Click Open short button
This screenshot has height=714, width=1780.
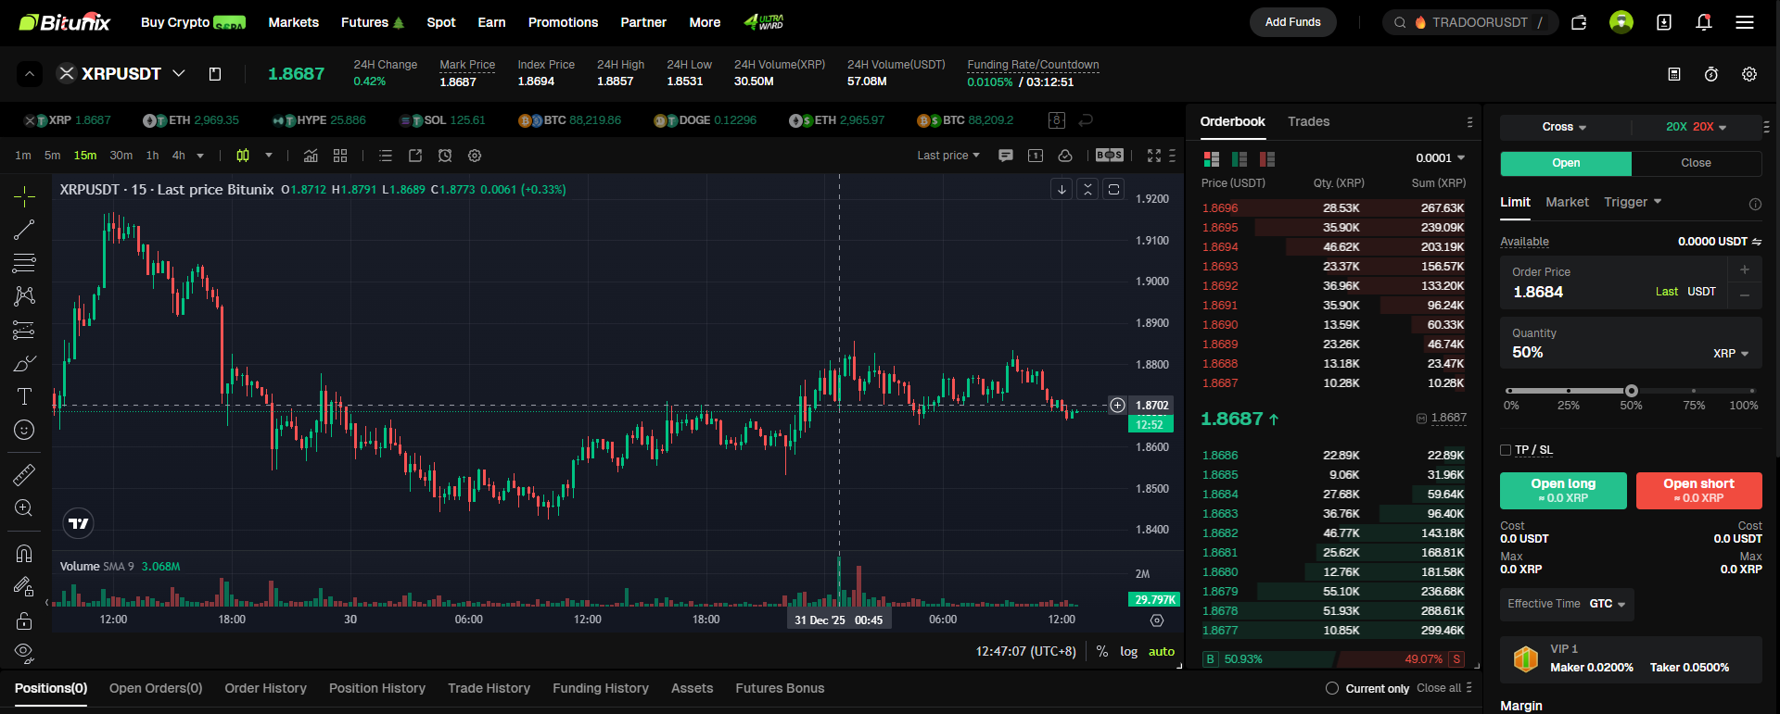1698,491
